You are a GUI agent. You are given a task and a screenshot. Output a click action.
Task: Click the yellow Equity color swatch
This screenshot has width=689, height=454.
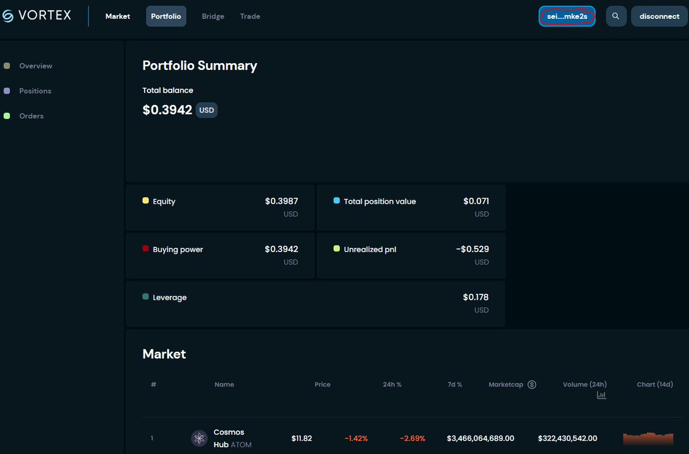pos(145,201)
